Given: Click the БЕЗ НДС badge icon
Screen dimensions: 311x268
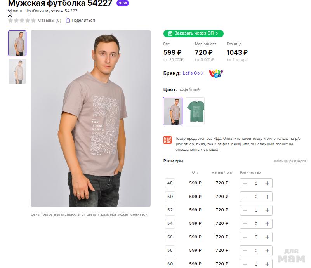Looking at the screenshot, I should tap(168, 140).
